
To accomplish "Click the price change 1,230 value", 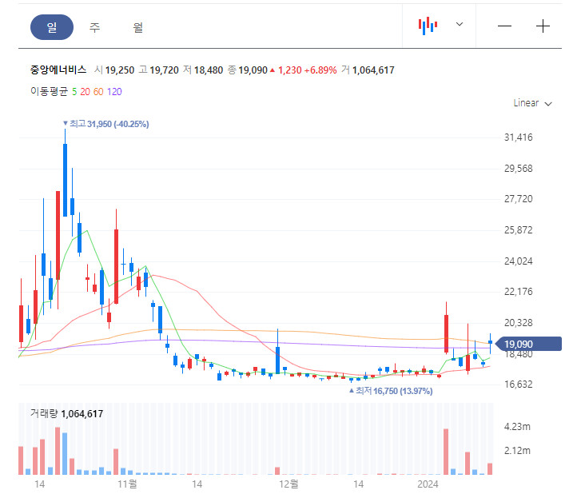I will pos(290,70).
